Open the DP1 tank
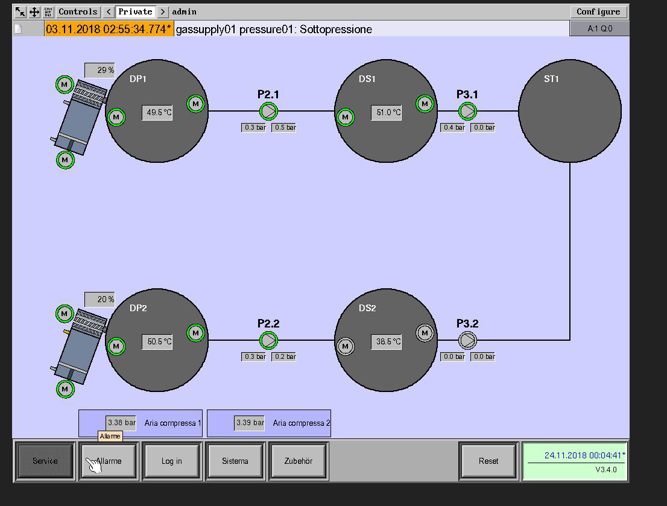 pyautogui.click(x=157, y=110)
